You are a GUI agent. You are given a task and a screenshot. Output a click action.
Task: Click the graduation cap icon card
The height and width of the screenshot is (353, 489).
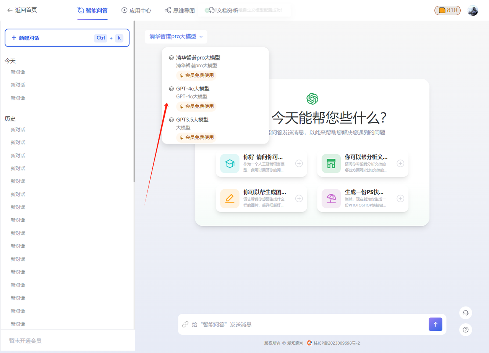(230, 164)
